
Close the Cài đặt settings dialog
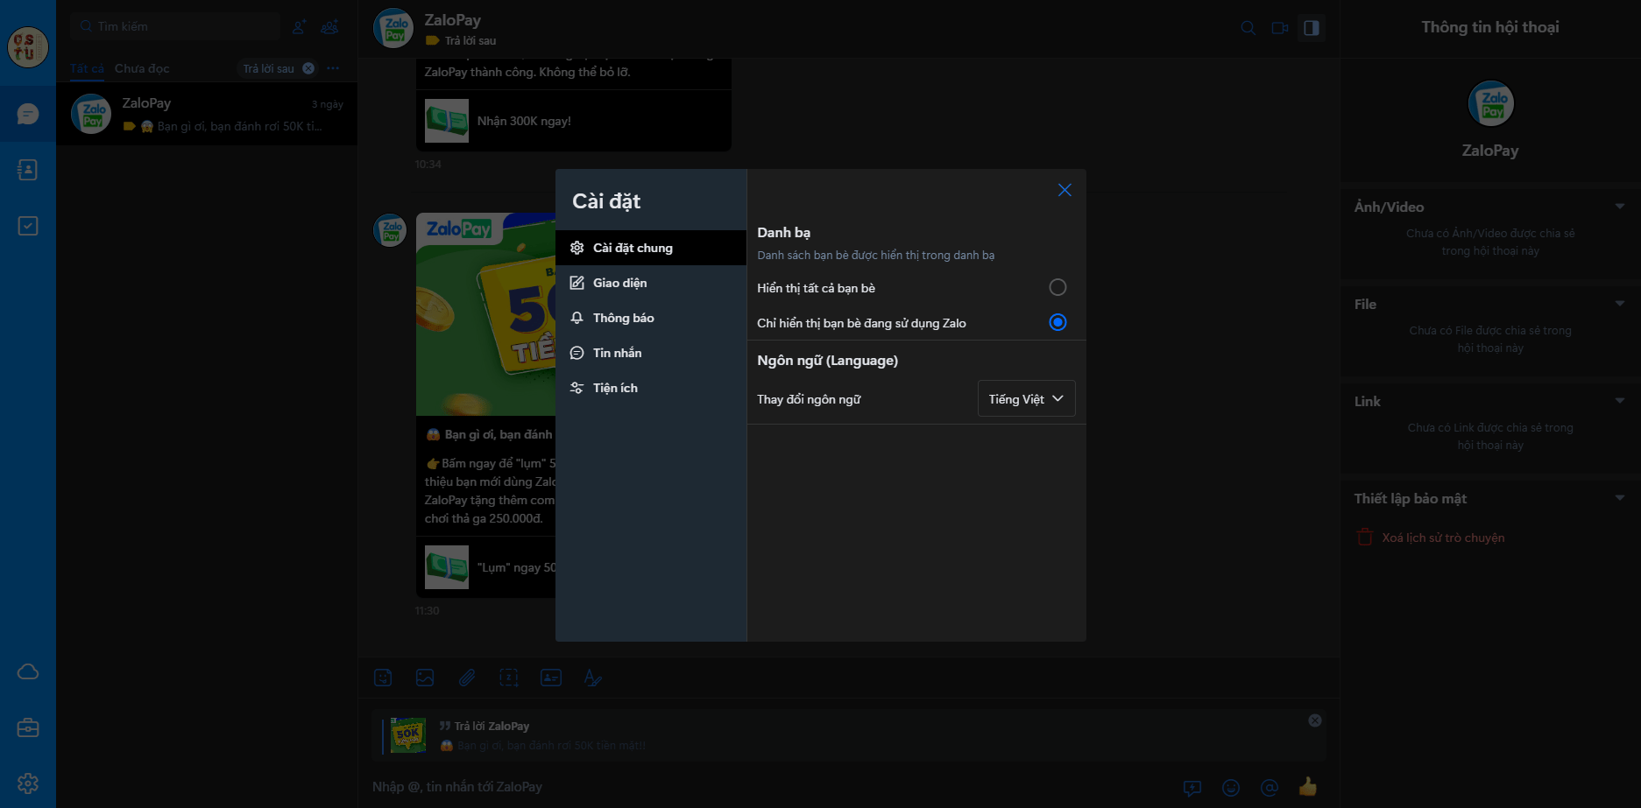(1065, 190)
